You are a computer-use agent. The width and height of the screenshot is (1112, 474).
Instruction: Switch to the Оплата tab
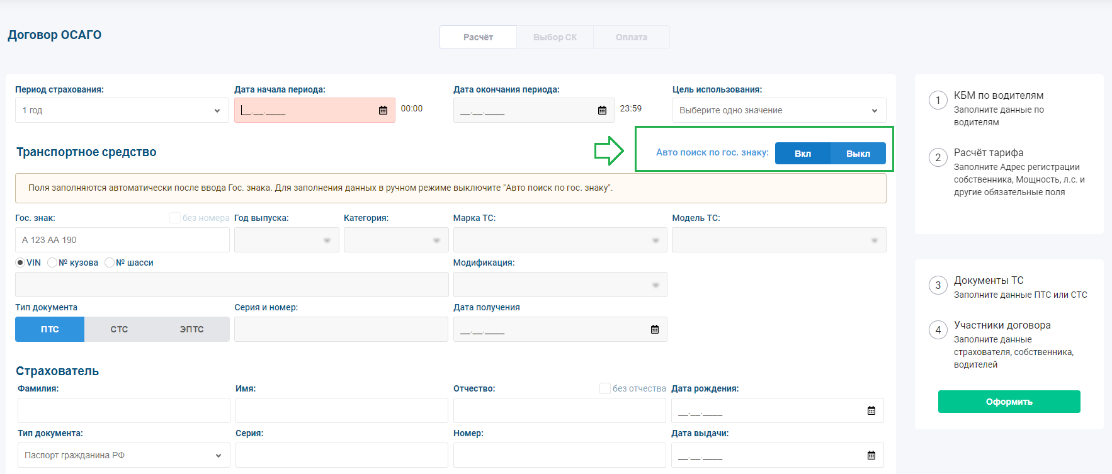[632, 37]
